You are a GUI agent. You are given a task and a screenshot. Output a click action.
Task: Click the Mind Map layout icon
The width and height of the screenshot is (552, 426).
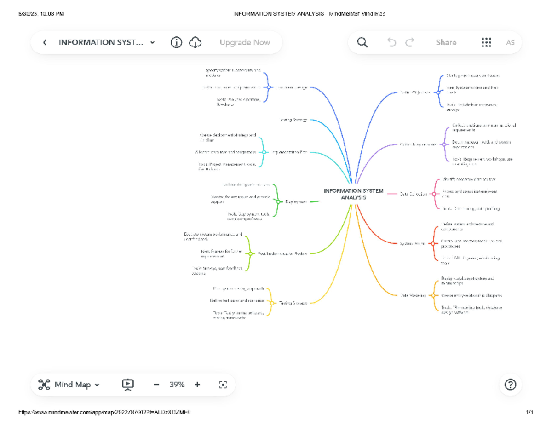coord(44,385)
